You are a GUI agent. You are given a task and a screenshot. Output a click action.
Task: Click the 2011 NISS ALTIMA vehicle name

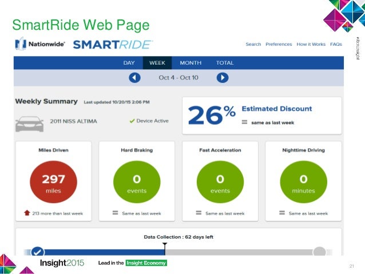[x=74, y=121]
